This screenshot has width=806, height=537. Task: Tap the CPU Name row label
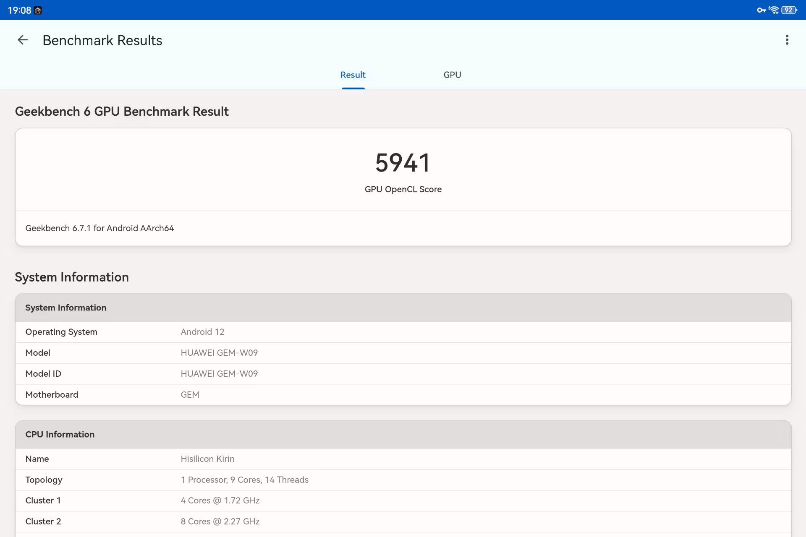tap(37, 459)
